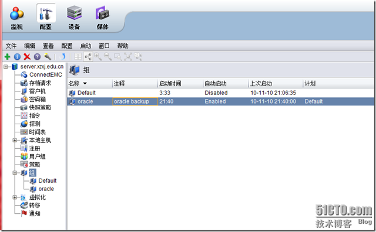Click the zoom in magnifier icon
The width and height of the screenshot is (376, 232).
click(98, 57)
